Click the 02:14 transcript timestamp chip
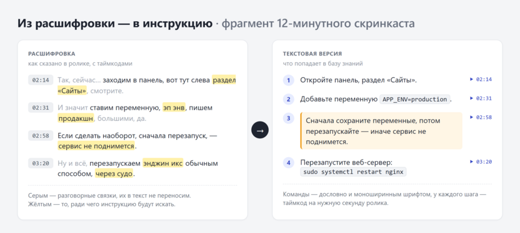The image size is (520, 233). (41, 80)
